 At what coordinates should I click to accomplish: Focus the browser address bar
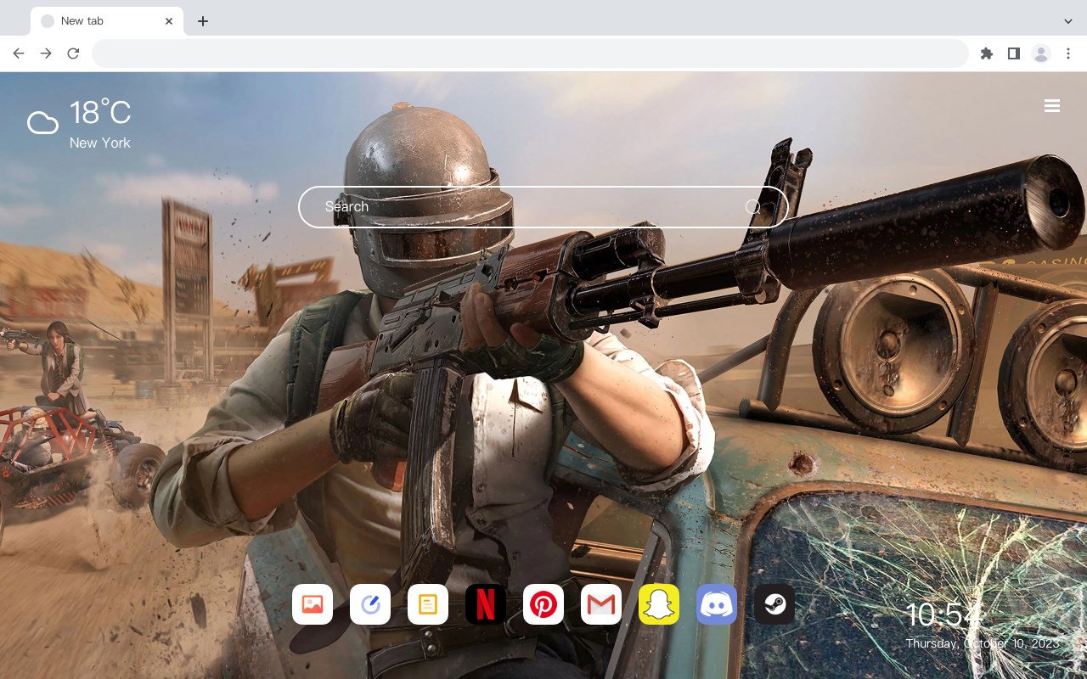[530, 53]
